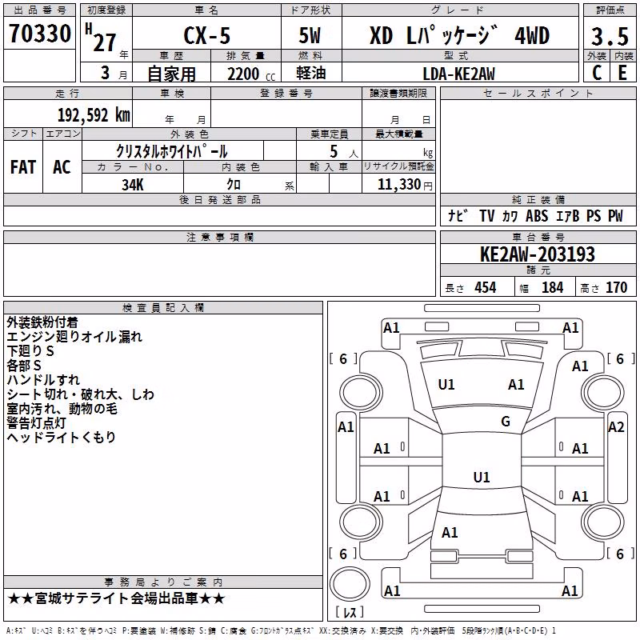640x640 pixels.
Task: Click the overall score 3.5
Action: click(610, 37)
